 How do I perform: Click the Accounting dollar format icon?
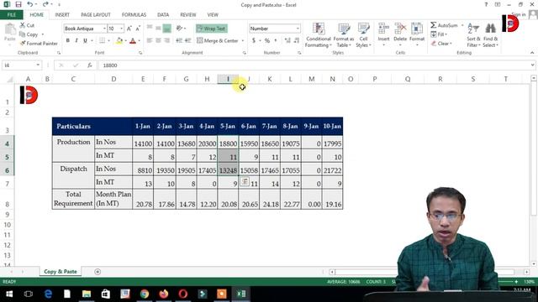click(x=254, y=41)
